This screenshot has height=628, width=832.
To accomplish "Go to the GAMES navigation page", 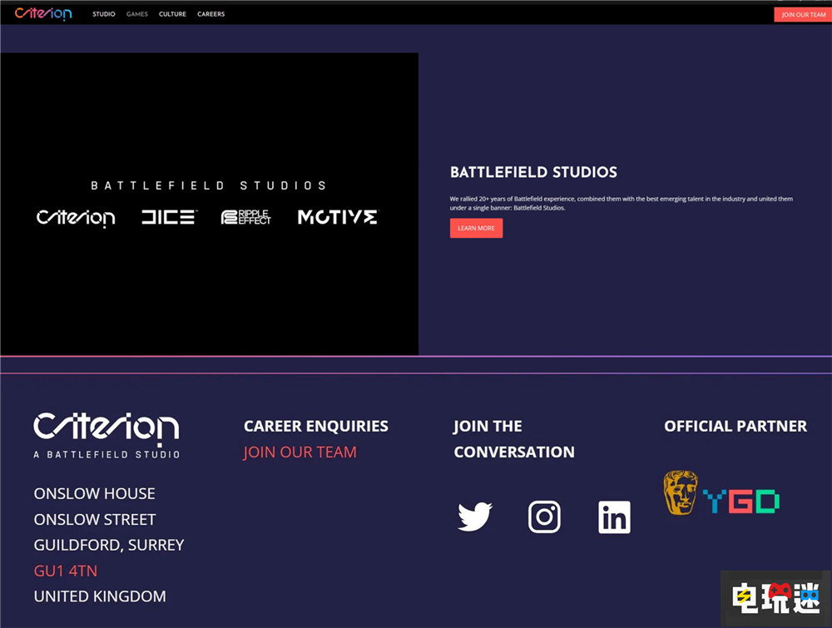I will coord(137,14).
